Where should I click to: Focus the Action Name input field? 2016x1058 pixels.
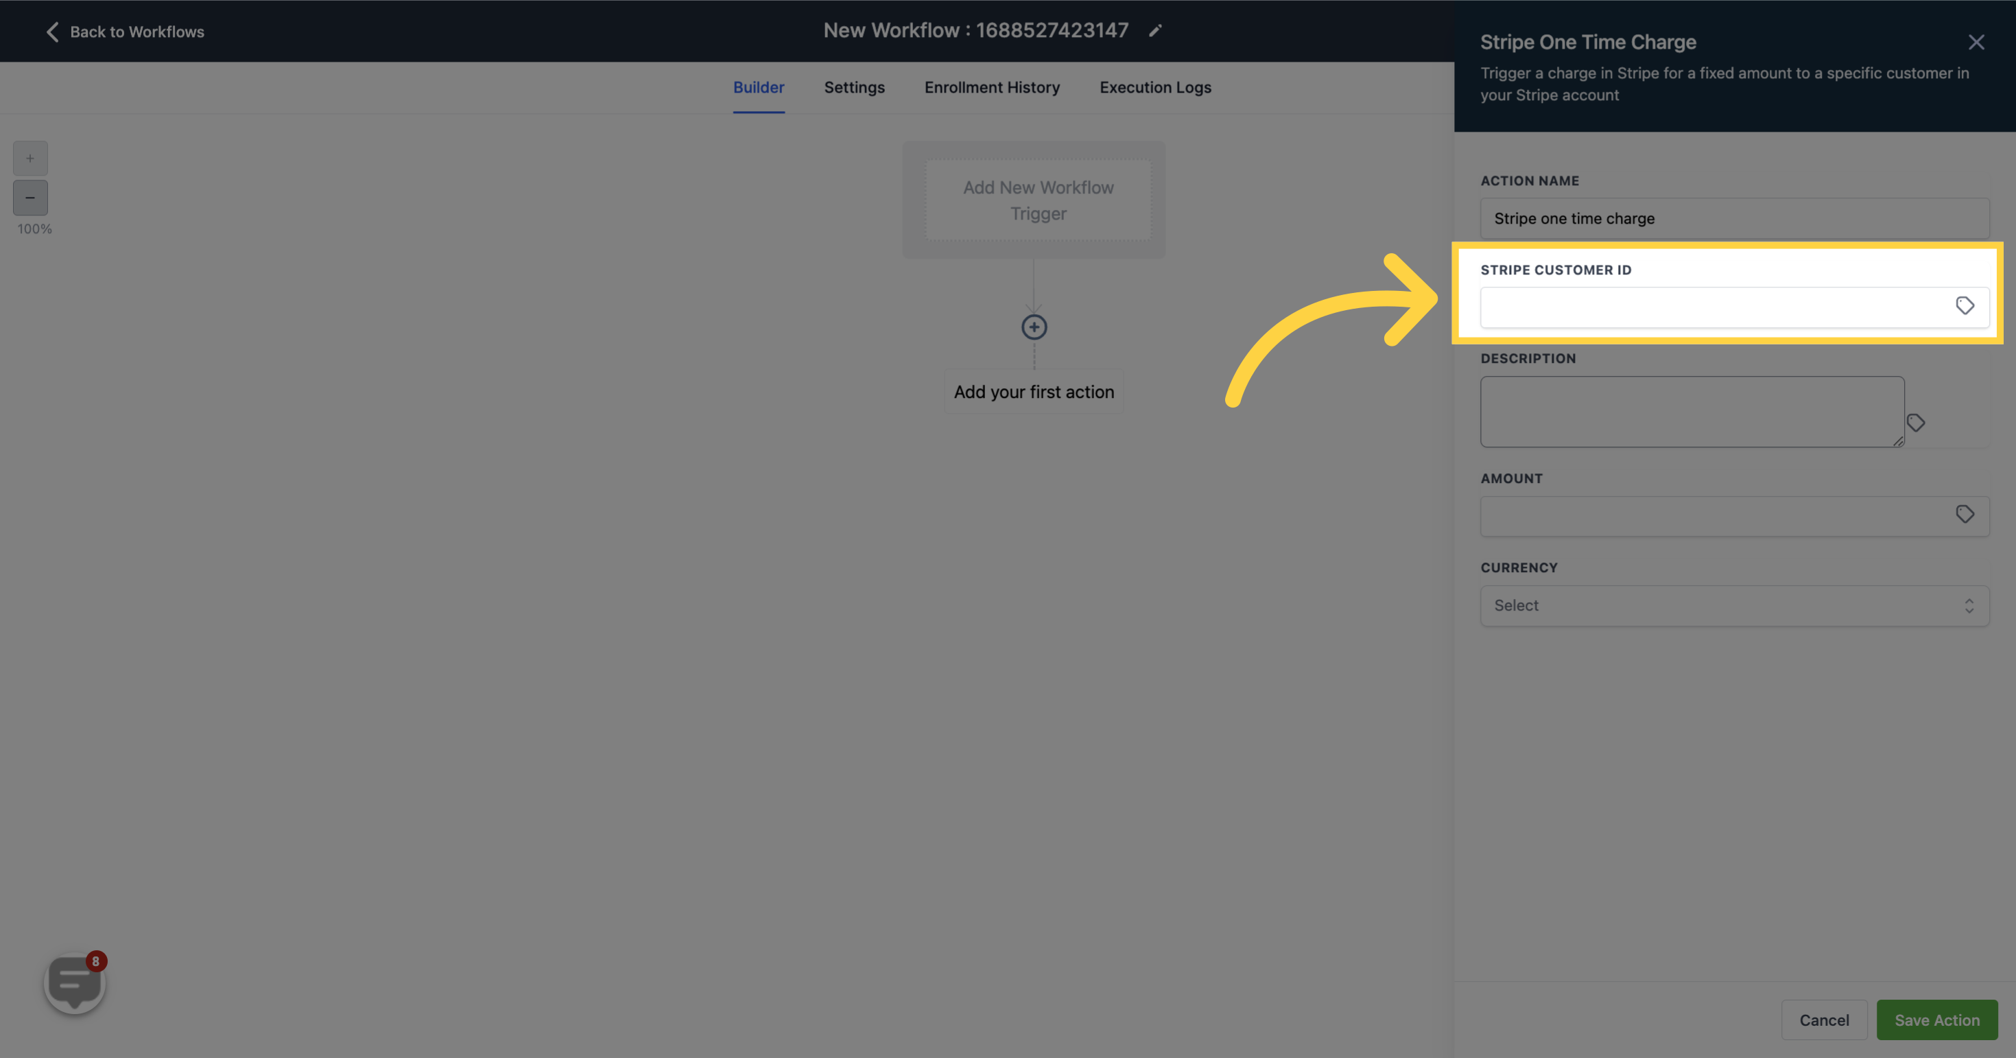pos(1734,218)
